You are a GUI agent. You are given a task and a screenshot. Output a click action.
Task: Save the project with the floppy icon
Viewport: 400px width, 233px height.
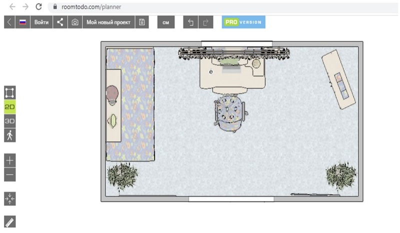(142, 22)
